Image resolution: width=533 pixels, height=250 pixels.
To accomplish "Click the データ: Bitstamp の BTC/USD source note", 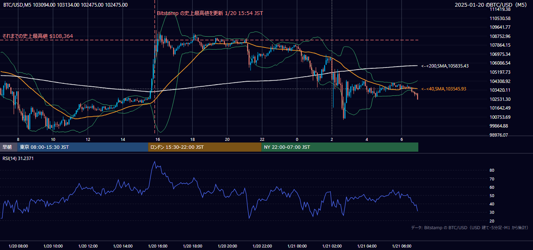I will click(x=470, y=227).
